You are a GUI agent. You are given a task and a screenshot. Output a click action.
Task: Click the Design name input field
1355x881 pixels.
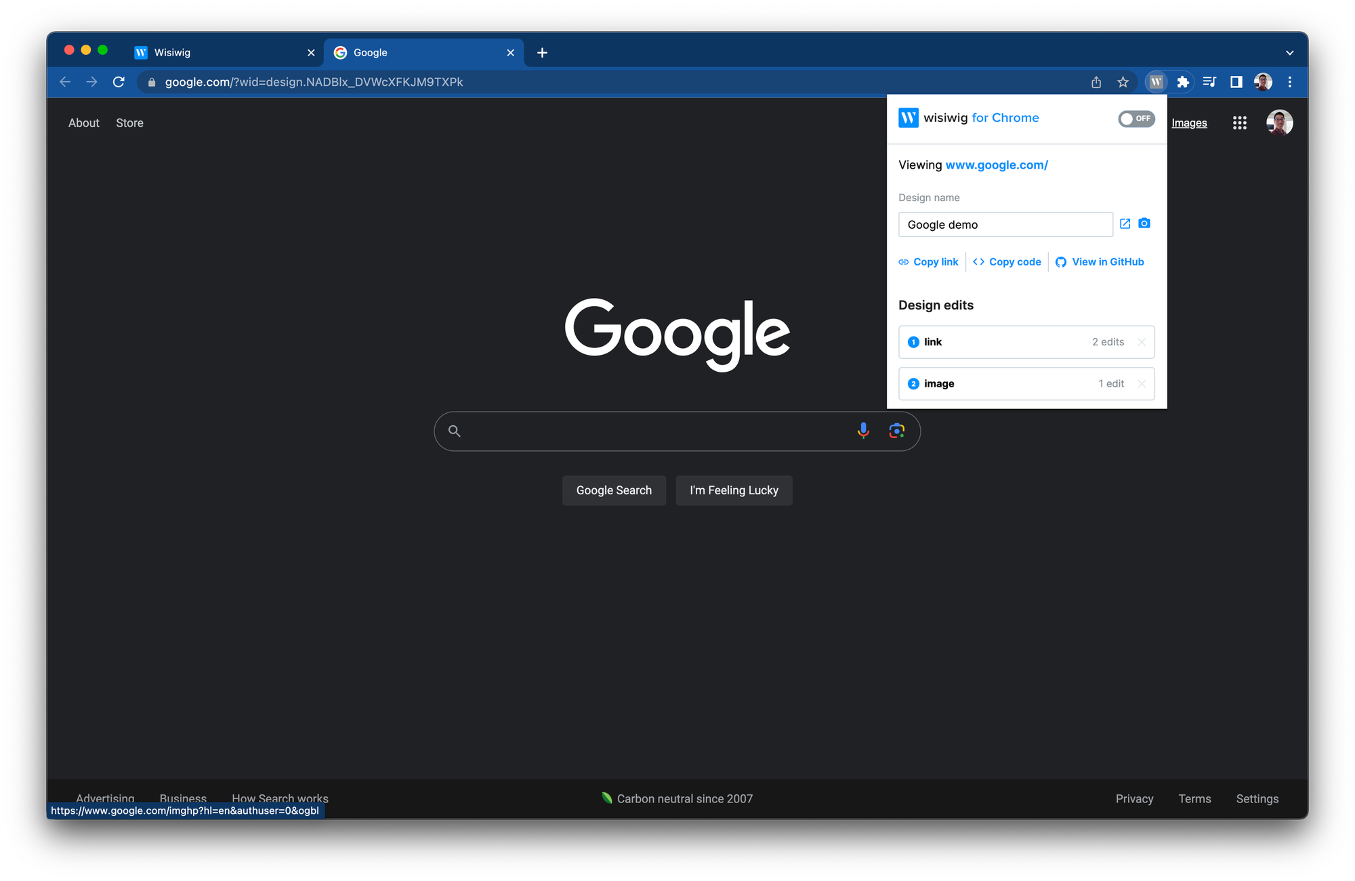coord(1005,225)
